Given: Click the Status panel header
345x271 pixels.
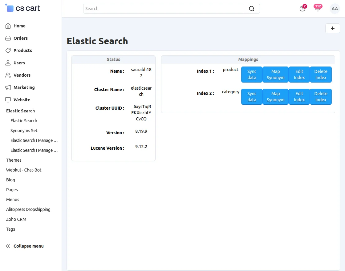Looking at the screenshot, I should coord(114,60).
